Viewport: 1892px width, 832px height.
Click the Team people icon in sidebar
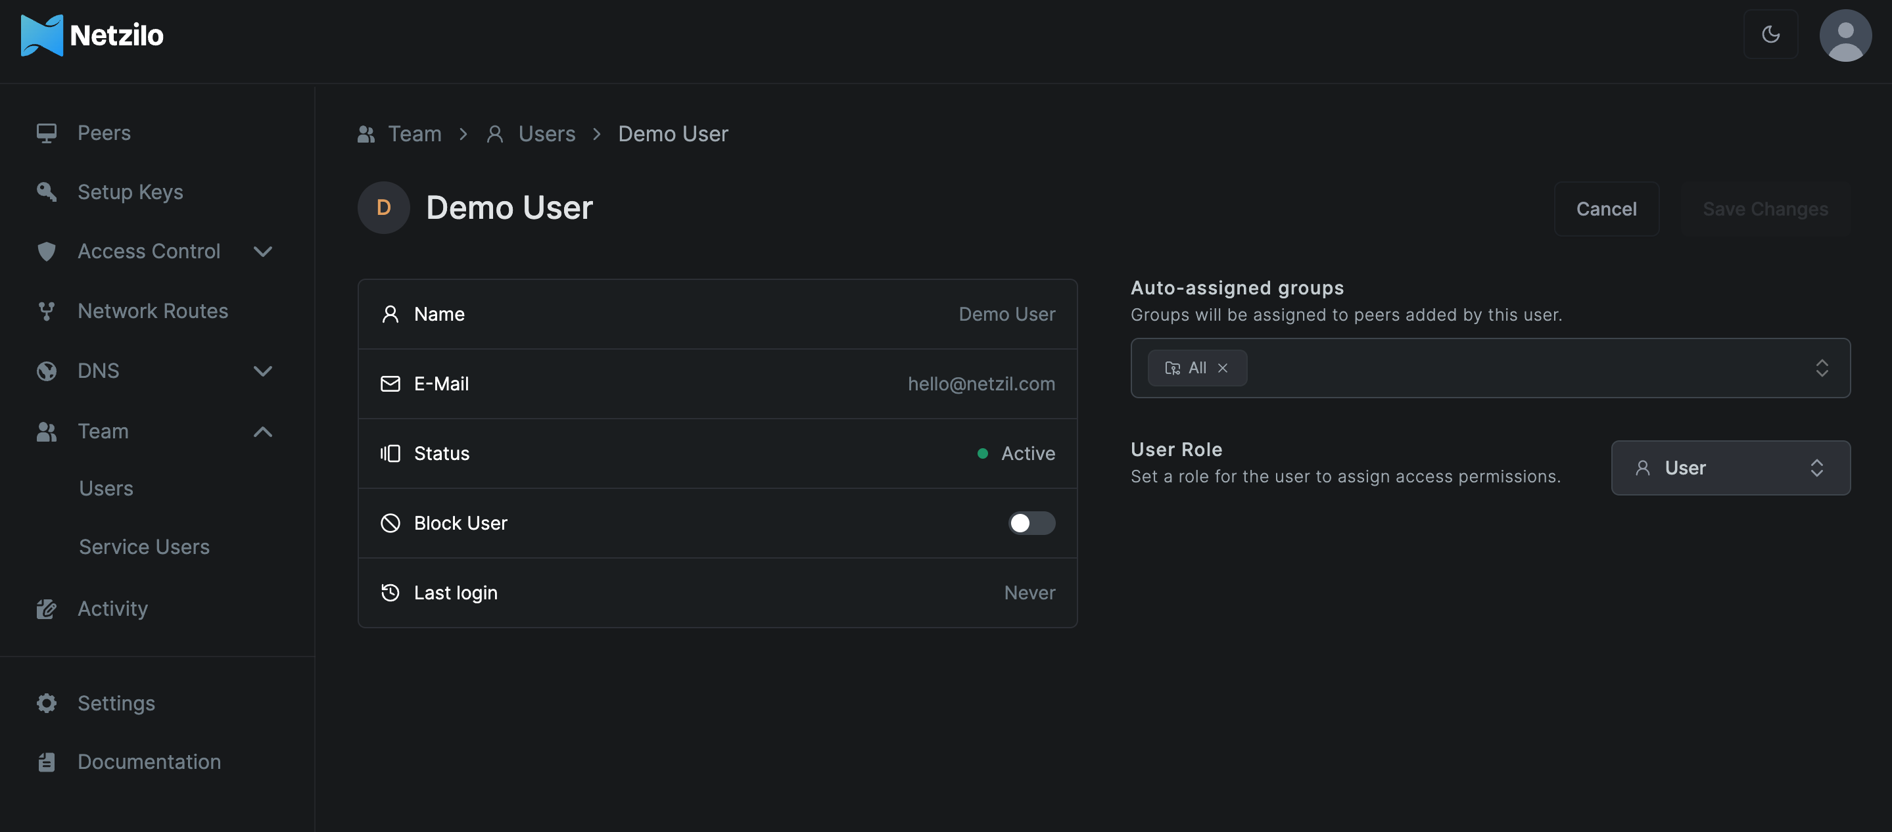point(46,431)
